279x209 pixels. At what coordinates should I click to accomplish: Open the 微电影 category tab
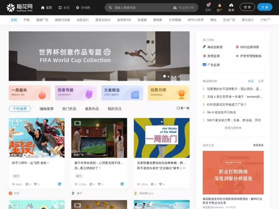pyautogui.click(x=158, y=20)
